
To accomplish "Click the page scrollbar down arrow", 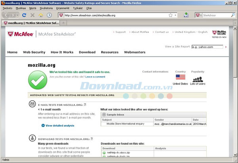I will (x=235, y=155).
